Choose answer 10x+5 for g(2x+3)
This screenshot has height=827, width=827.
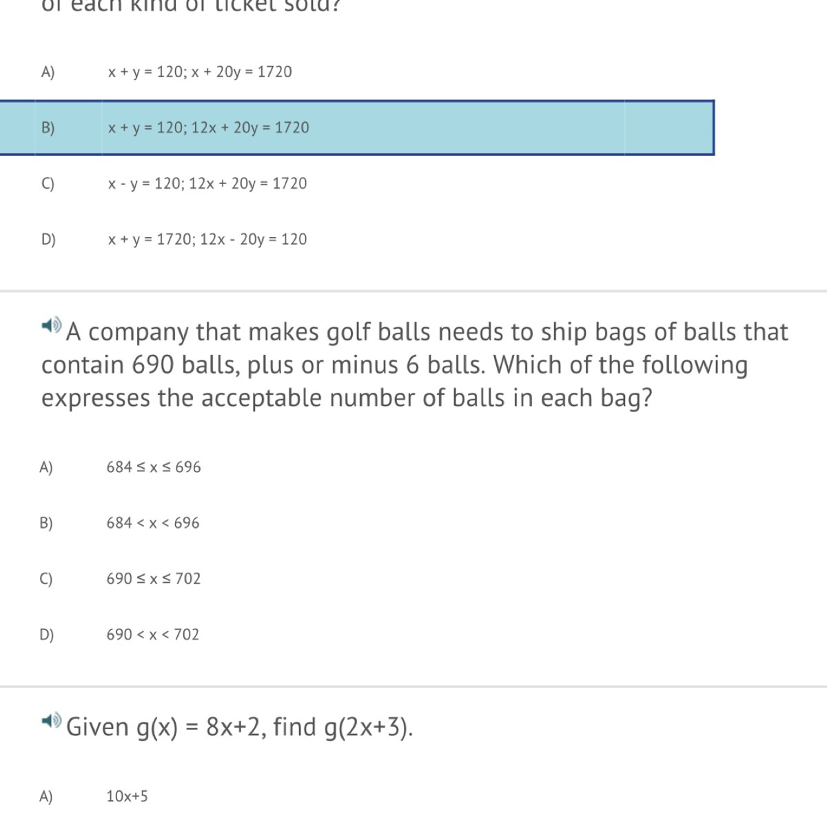coord(127,797)
